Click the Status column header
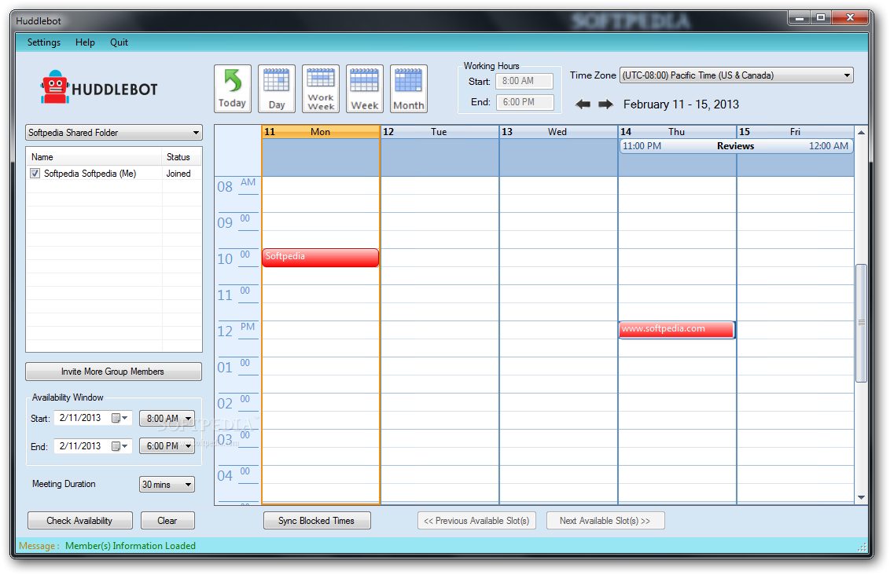 pos(182,157)
